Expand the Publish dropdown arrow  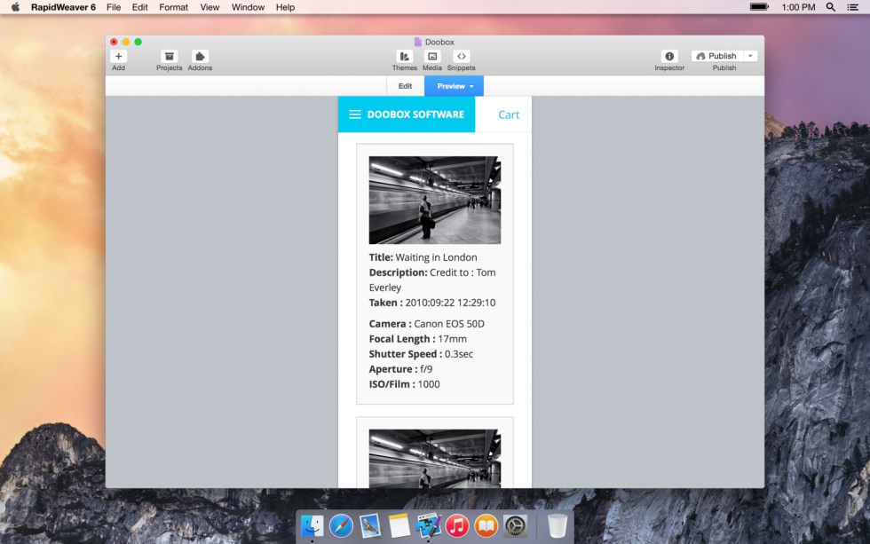(751, 56)
